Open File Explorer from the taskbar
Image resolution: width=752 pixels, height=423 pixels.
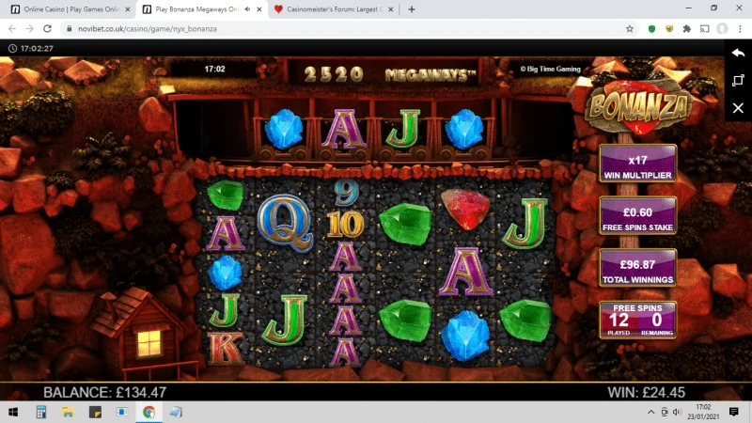pos(68,412)
